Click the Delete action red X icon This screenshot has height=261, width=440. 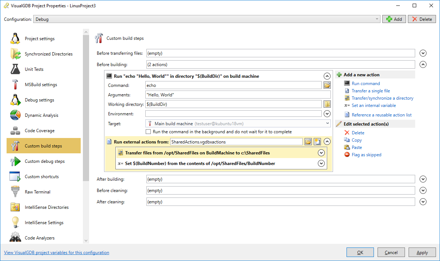(347, 133)
